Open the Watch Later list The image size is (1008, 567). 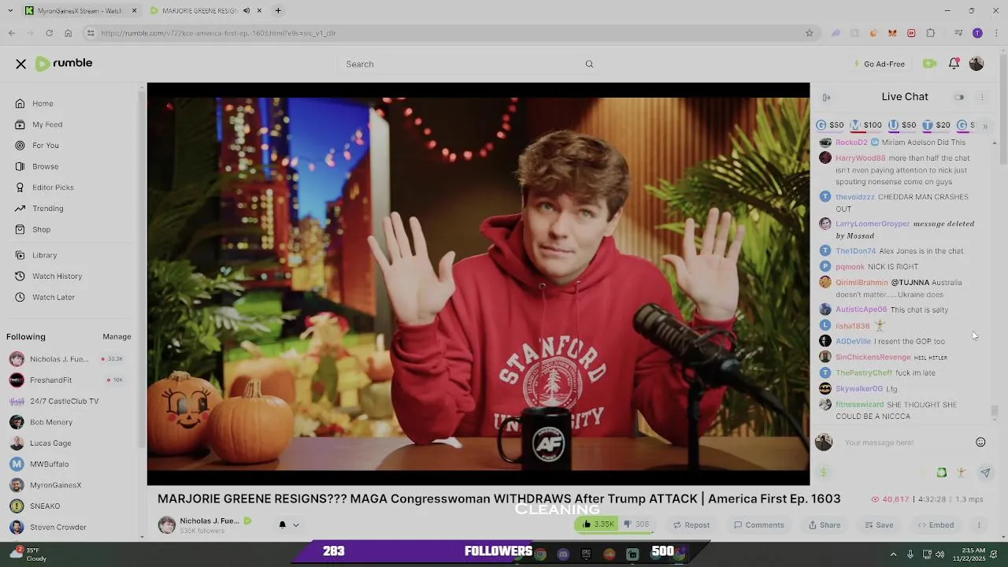click(53, 297)
